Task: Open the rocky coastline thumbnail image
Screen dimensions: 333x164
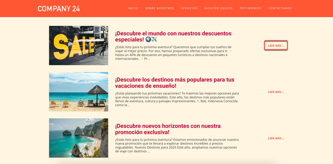Action: tap(79, 138)
